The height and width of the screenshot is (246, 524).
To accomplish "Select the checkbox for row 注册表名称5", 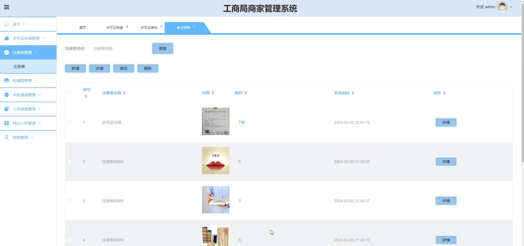I will pos(70,201).
